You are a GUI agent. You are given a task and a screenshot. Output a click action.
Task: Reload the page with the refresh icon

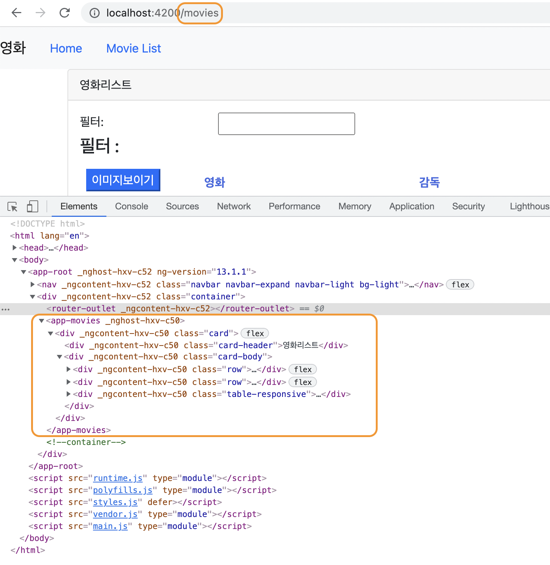coord(64,13)
